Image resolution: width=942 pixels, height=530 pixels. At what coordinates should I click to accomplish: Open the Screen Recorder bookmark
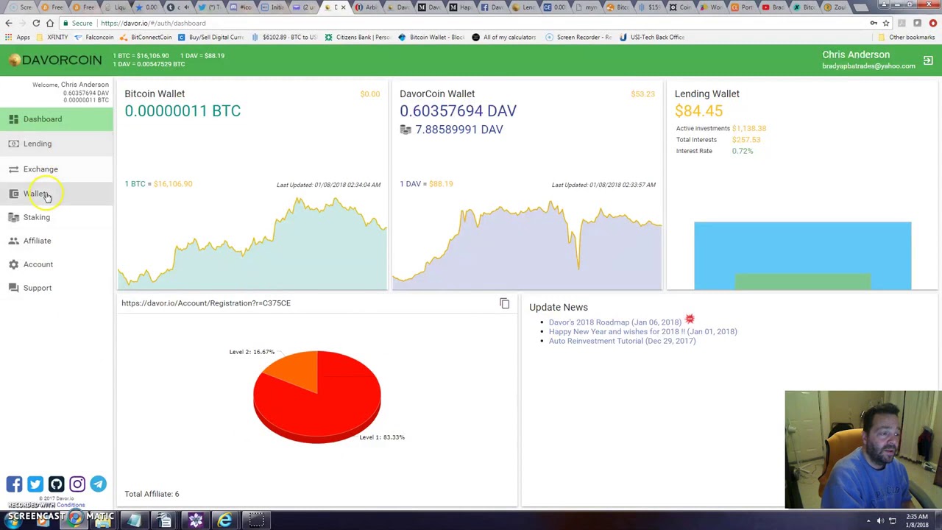pyautogui.click(x=578, y=37)
